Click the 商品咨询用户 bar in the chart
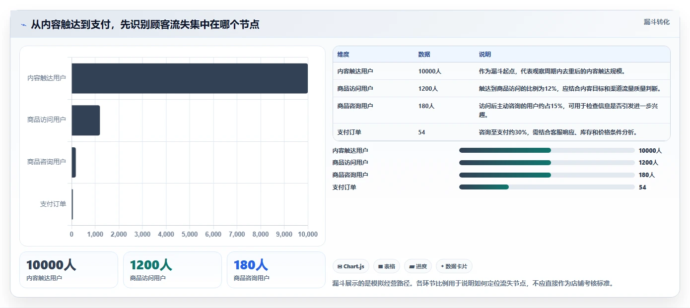 pos(73,162)
